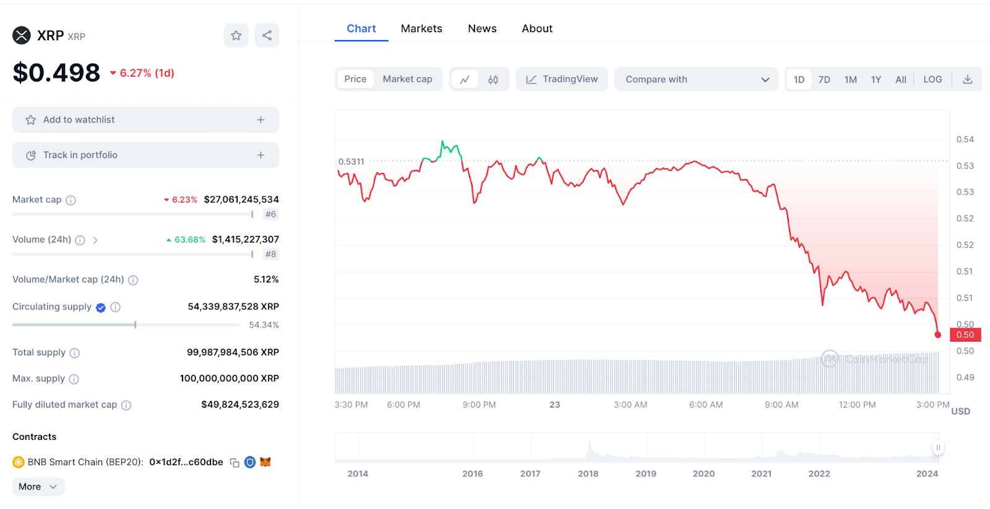Click the shield security icon for contract

pyautogui.click(x=250, y=462)
